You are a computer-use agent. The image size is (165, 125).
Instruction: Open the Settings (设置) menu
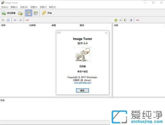click(34, 7)
